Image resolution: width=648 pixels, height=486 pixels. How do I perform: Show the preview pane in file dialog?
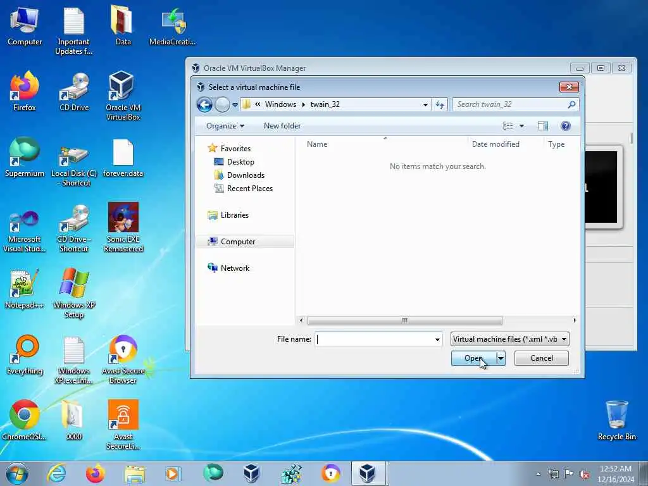(542, 126)
